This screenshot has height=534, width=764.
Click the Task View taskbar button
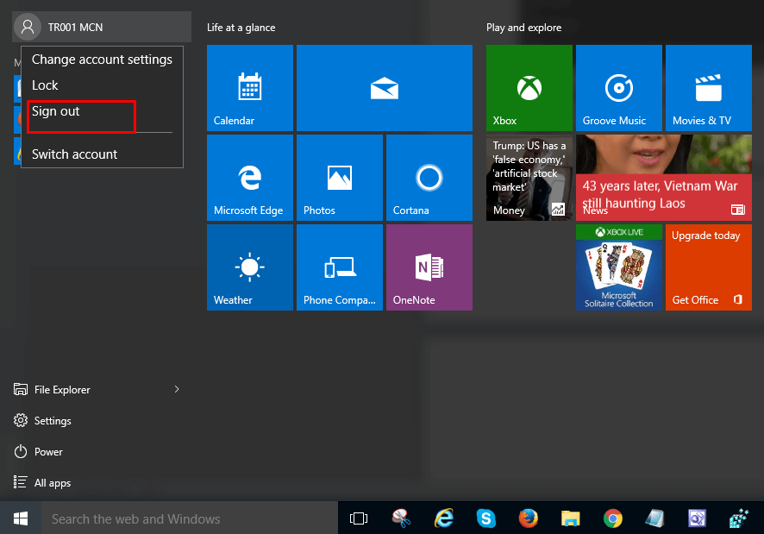tap(359, 518)
